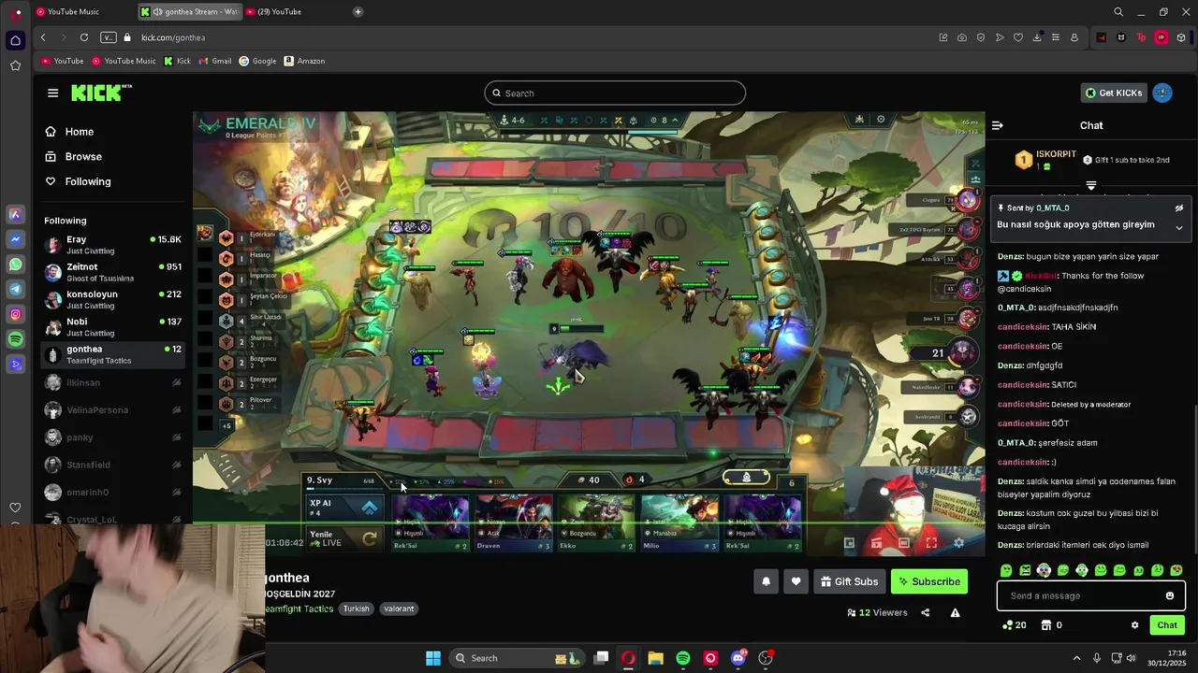The width and height of the screenshot is (1198, 673).
Task: Click the KICK logo
Action: click(x=101, y=93)
